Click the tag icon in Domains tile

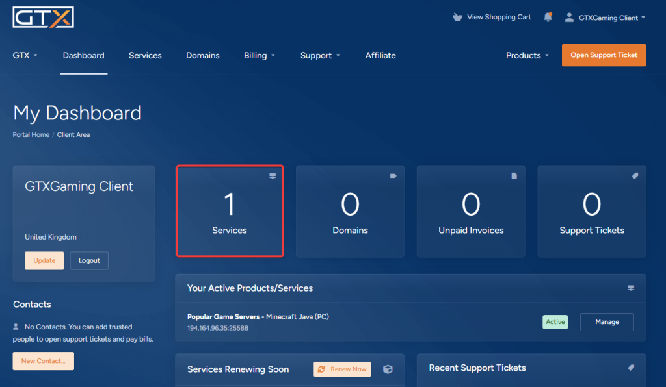click(393, 176)
